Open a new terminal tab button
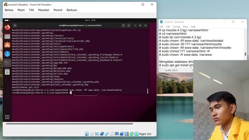The image size is (249, 140). [15, 25]
